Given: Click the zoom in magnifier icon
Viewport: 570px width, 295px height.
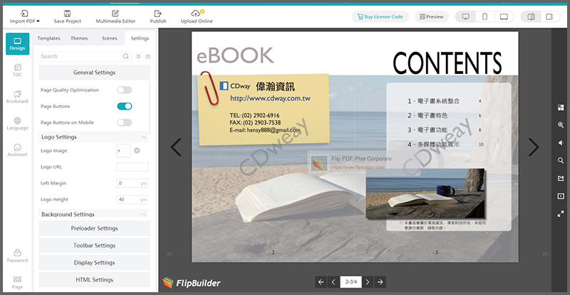Looking at the screenshot, I should (561, 125).
